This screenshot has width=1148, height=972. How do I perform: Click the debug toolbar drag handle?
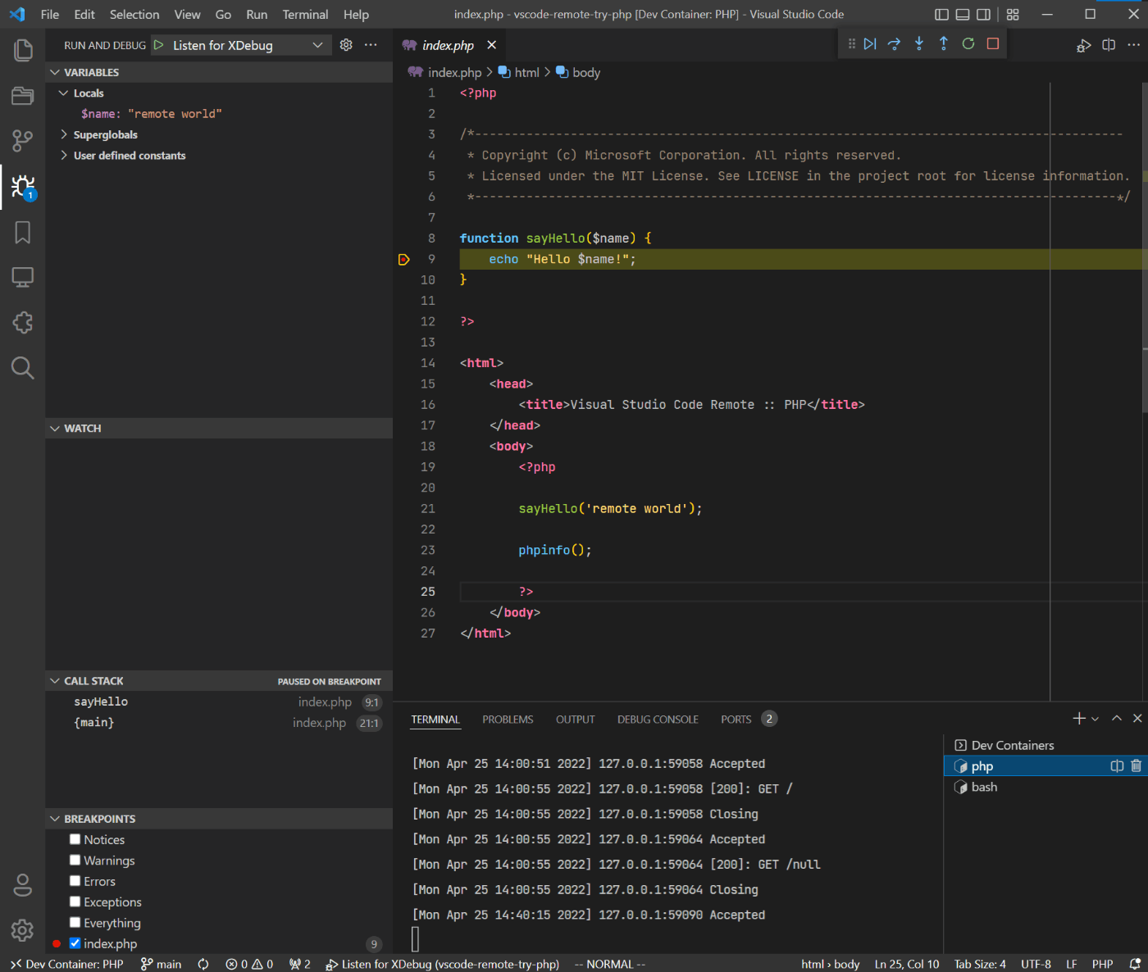851,43
